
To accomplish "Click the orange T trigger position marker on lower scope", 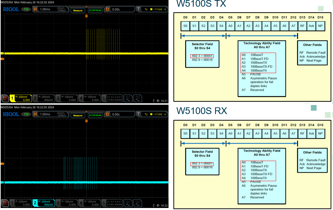I will coord(86,121).
